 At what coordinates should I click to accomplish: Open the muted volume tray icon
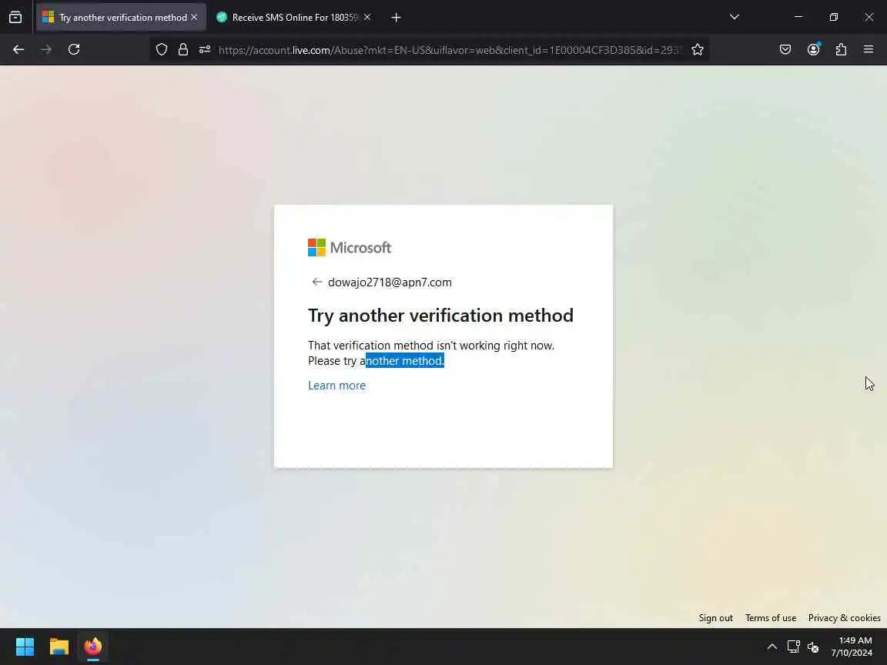813,647
